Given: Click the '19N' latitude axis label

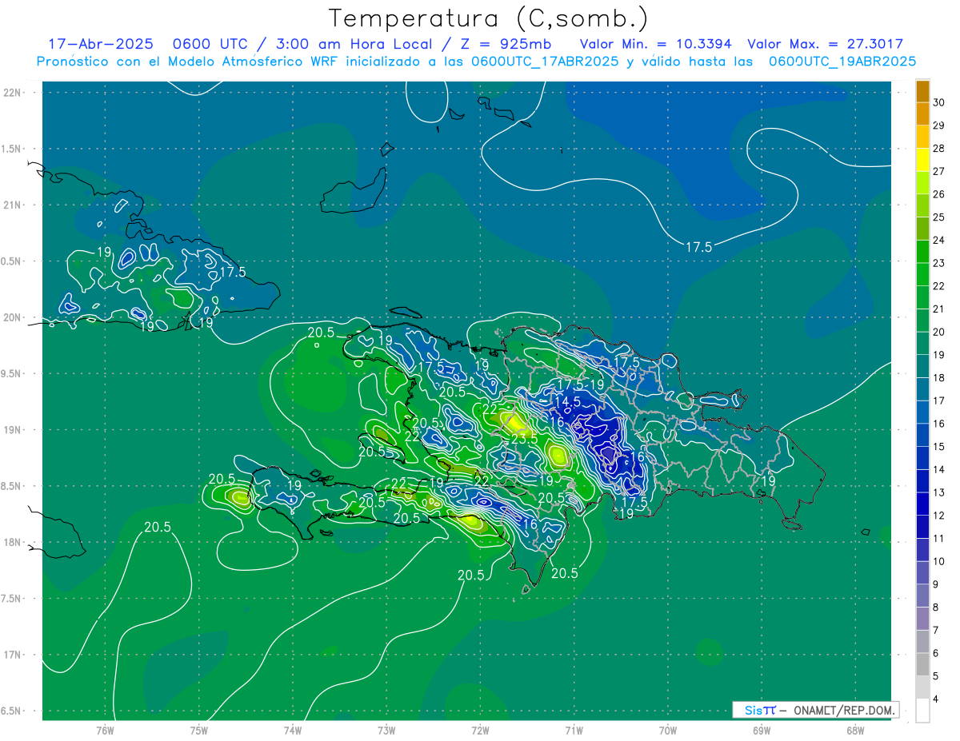Looking at the screenshot, I should pos(13,430).
